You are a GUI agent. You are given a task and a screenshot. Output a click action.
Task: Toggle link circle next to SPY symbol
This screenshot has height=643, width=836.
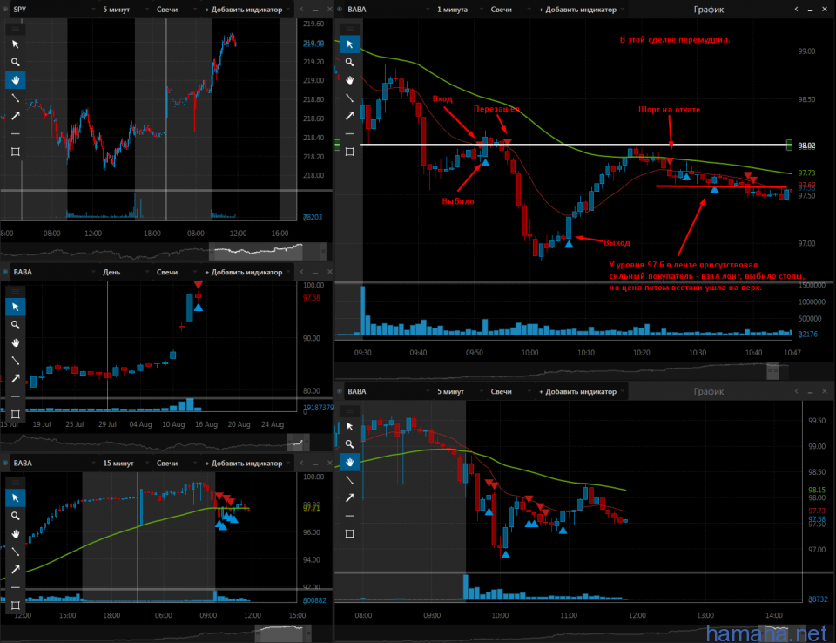5,10
